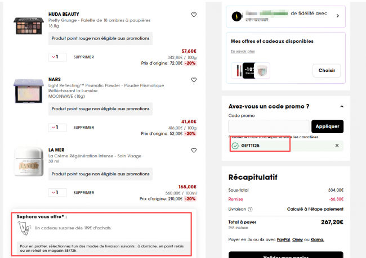Image resolution: width=366 pixels, height=258 pixels.
Task: Click Supprimer under the La Mer cream
Action: (84, 192)
